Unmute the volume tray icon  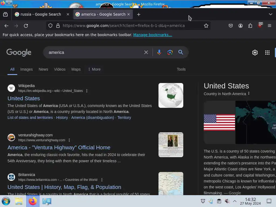point(227,201)
